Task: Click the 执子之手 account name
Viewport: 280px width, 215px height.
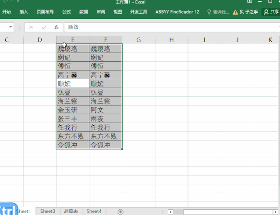Action: pos(248,12)
